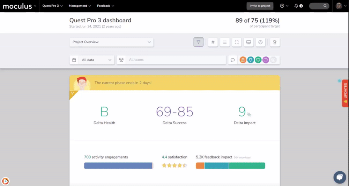The width and height of the screenshot is (349, 186).
Task: Open the chat widget bubble
Action: pos(339,177)
